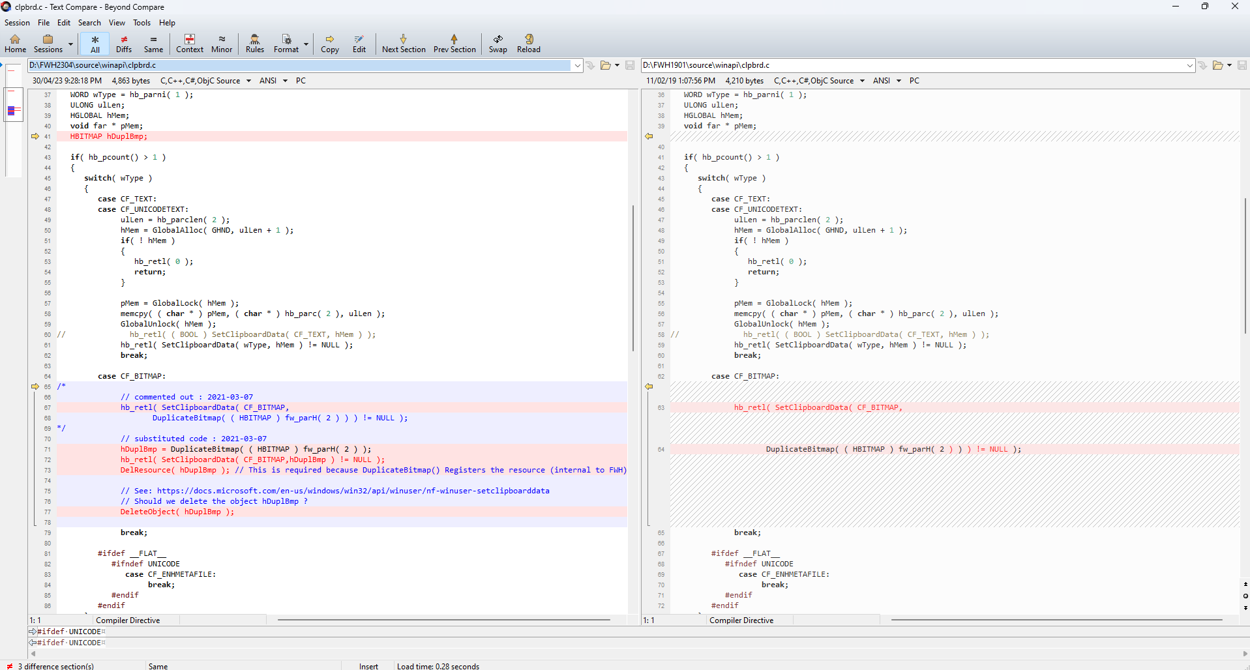Image resolution: width=1250 pixels, height=670 pixels.
Task: Toggle Minor differences display
Action: coord(222,44)
